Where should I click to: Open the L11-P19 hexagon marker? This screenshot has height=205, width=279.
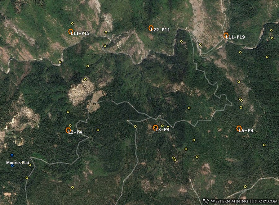[x=226, y=35]
